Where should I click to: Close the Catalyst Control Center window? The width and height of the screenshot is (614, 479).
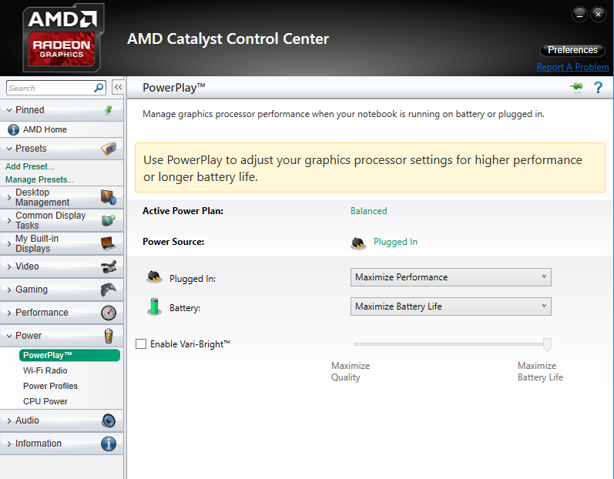598,15
